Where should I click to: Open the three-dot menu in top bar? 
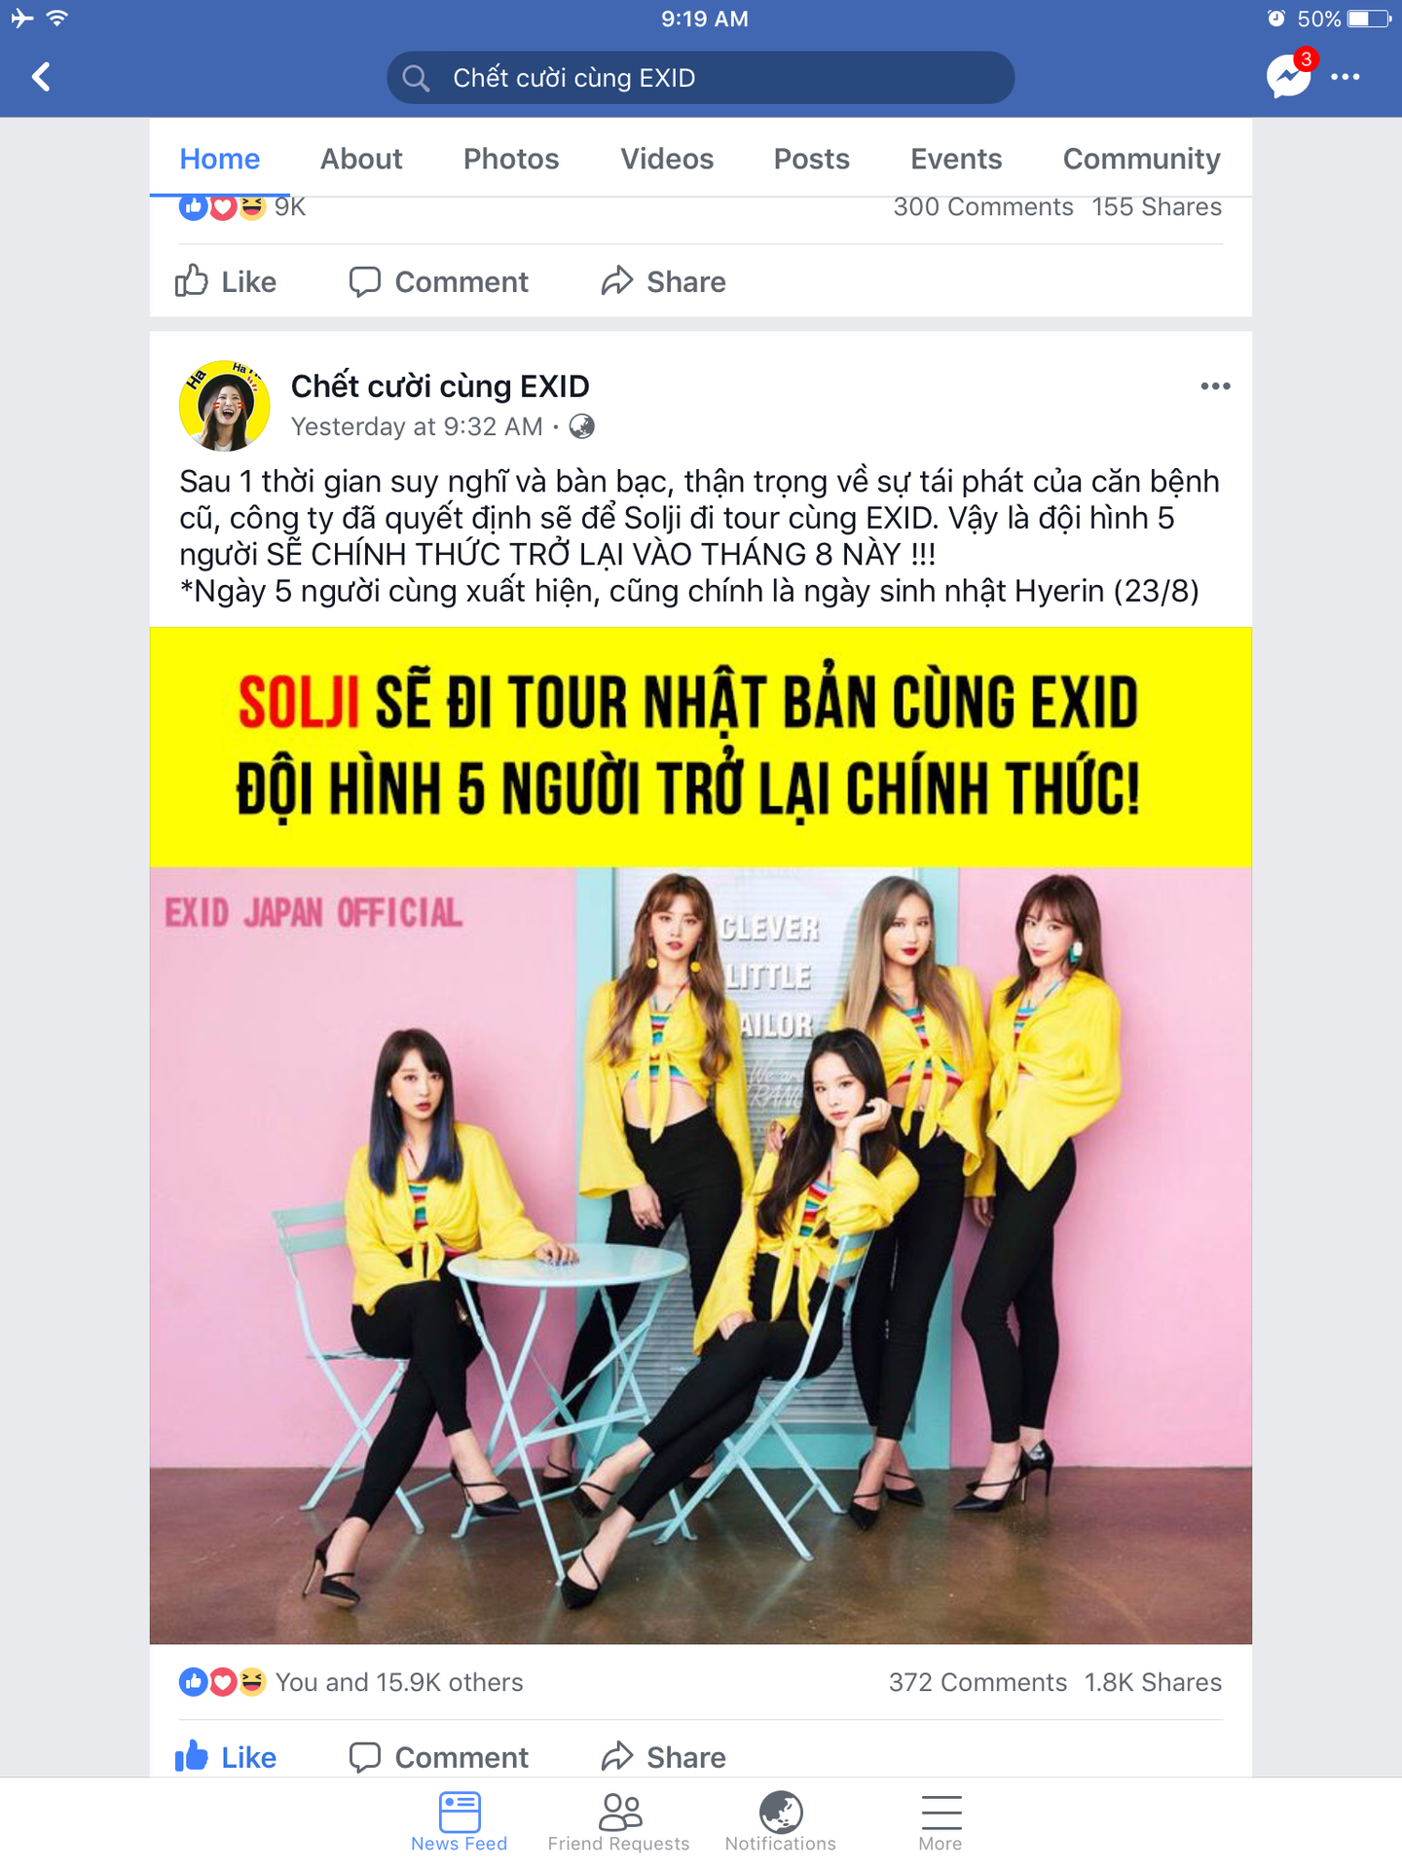click(1346, 77)
